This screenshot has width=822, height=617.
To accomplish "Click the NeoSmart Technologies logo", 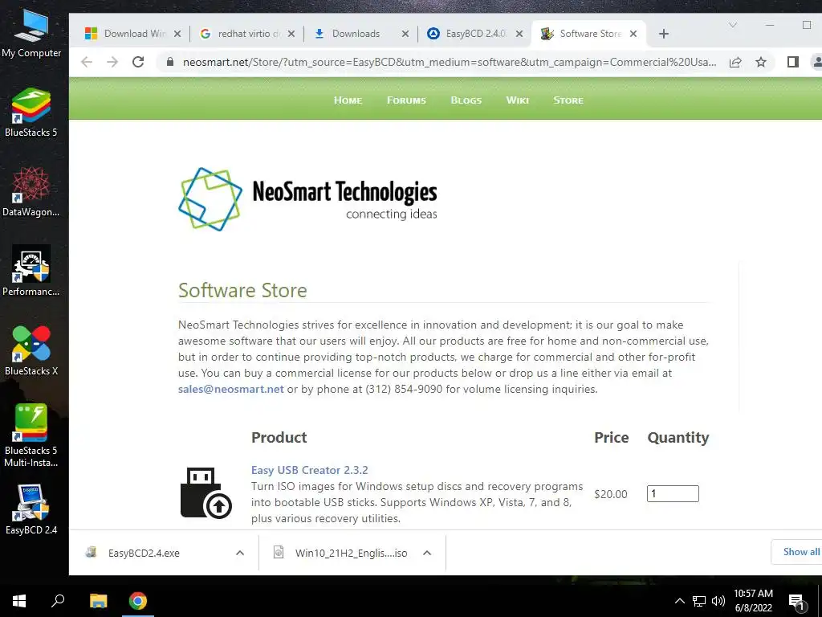I will pos(307,199).
